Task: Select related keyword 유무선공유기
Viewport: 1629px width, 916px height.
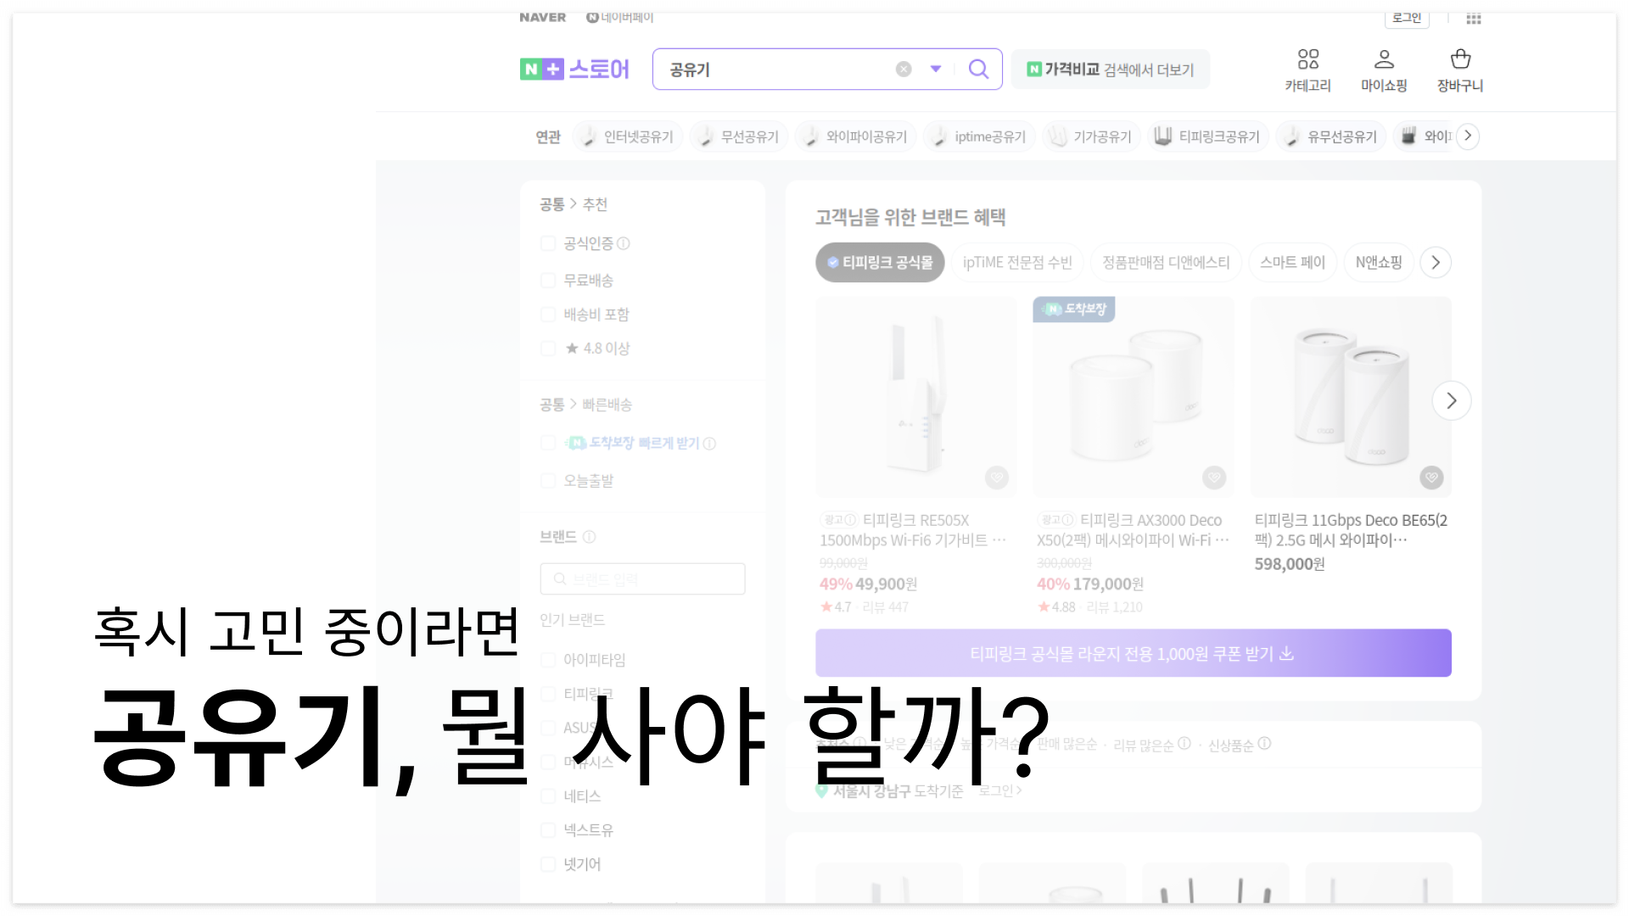Action: click(1331, 137)
